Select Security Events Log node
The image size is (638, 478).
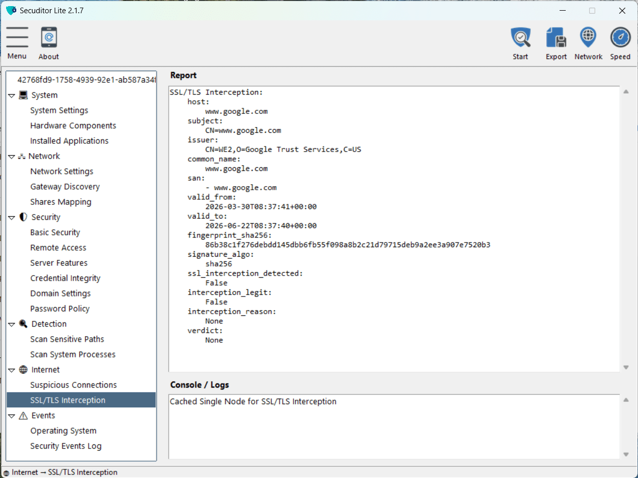(x=66, y=446)
